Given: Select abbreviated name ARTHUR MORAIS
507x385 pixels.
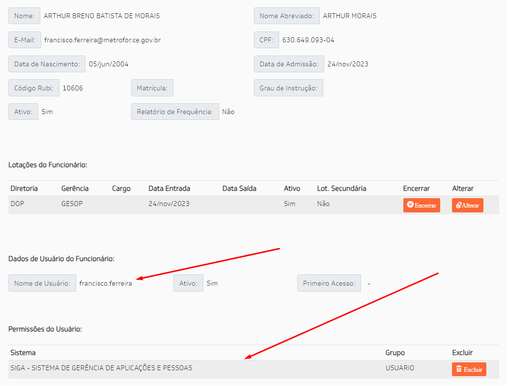Looking at the screenshot, I should coord(349,16).
